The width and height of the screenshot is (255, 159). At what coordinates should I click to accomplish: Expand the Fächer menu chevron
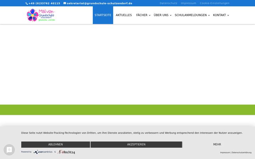coord(149,15)
